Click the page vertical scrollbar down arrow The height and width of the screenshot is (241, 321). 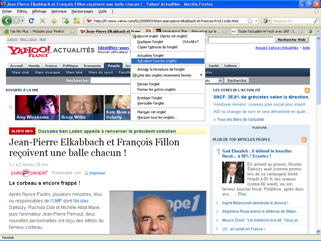[318, 231]
